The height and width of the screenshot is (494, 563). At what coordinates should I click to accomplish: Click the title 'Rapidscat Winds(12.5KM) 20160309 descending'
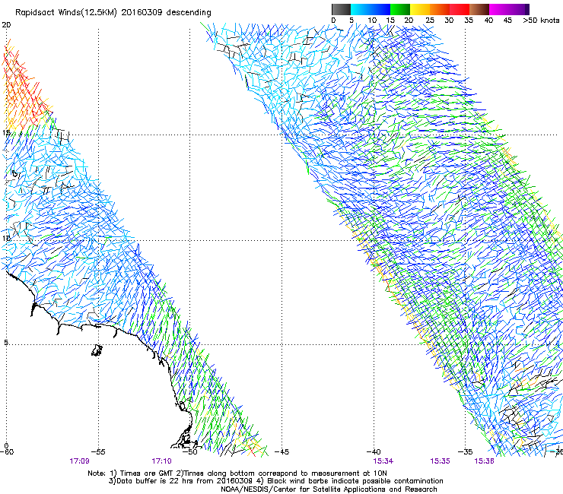(x=113, y=12)
